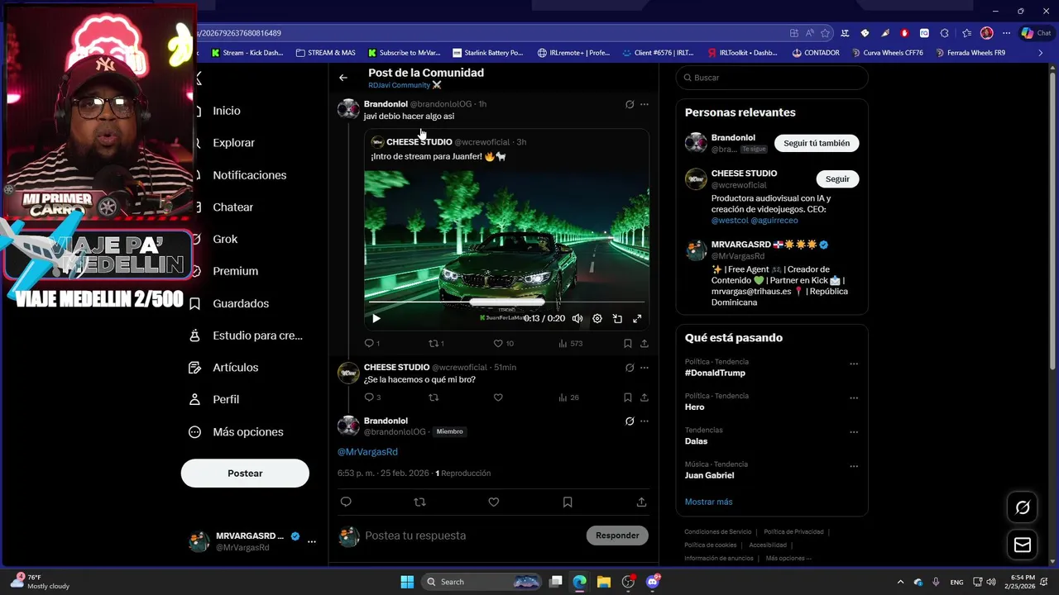Play the CHEESE STUDIO video
The height and width of the screenshot is (595, 1059).
pos(376,318)
